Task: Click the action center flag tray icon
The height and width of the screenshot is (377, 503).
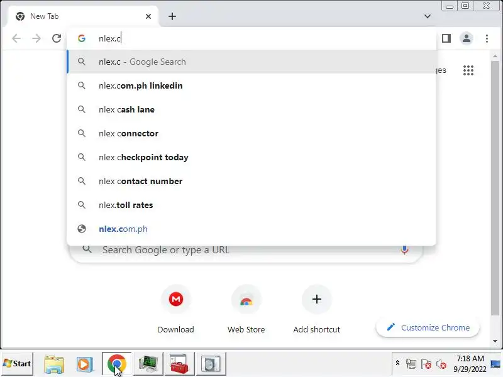Action: [426, 364]
